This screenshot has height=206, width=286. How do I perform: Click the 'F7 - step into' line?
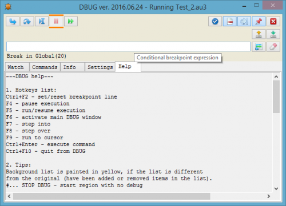pyautogui.click(x=28, y=124)
